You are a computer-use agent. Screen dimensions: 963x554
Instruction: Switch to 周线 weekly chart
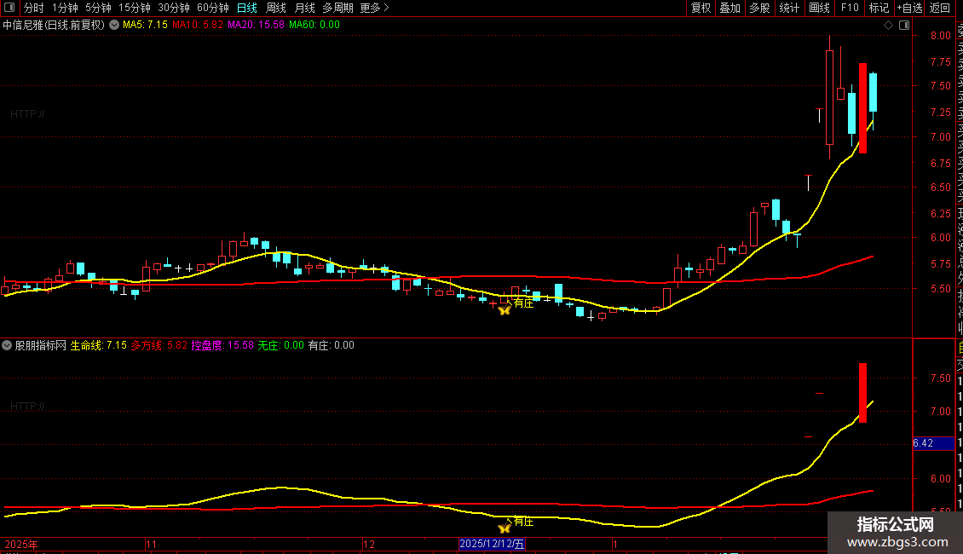pyautogui.click(x=276, y=8)
